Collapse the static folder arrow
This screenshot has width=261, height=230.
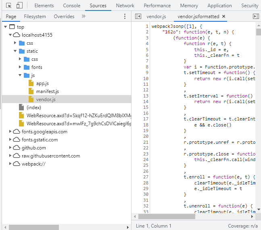click(15, 51)
